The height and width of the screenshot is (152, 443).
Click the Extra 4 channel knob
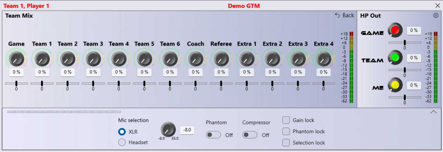click(323, 59)
